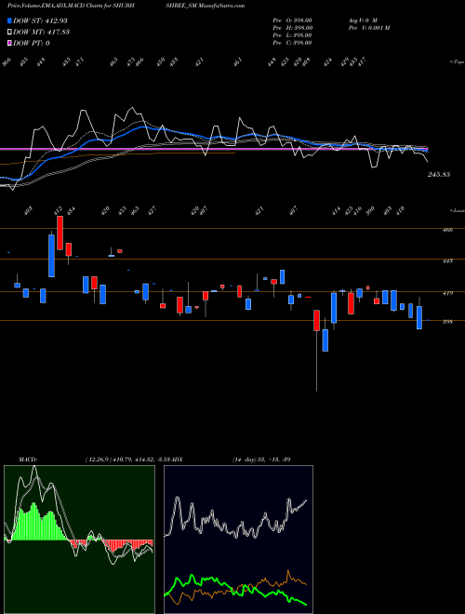
Task: Click the 419 price axis label
Action: coord(447,293)
